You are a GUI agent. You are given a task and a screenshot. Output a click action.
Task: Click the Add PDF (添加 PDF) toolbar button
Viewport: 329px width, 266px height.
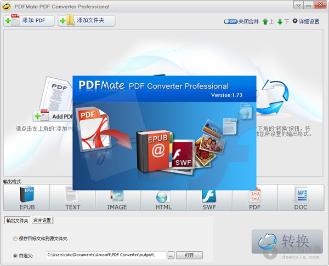[x=29, y=21]
